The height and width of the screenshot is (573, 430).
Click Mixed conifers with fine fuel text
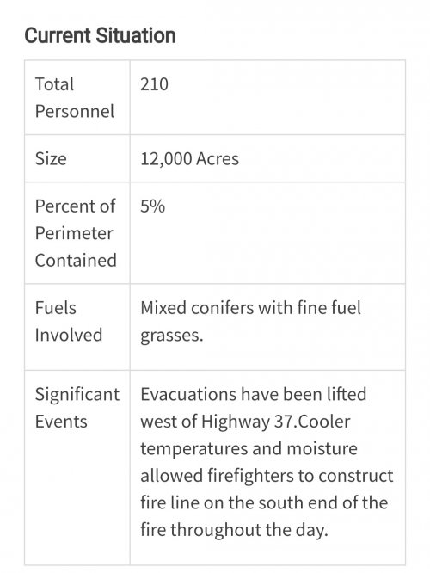[250, 308]
